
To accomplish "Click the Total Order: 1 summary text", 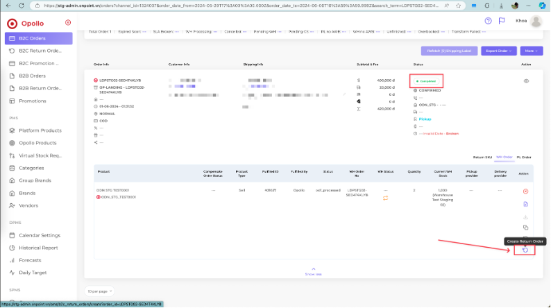I will click(x=100, y=32).
